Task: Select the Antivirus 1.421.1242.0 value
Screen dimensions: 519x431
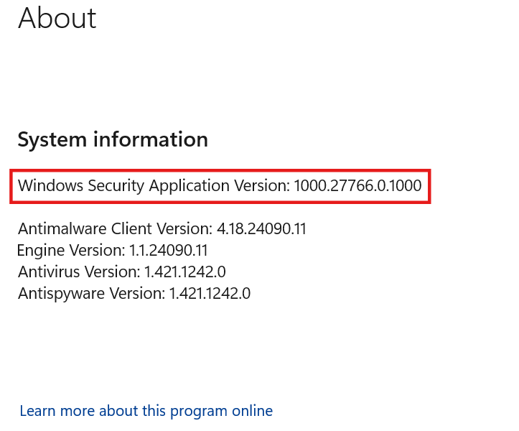Action: [x=185, y=272]
